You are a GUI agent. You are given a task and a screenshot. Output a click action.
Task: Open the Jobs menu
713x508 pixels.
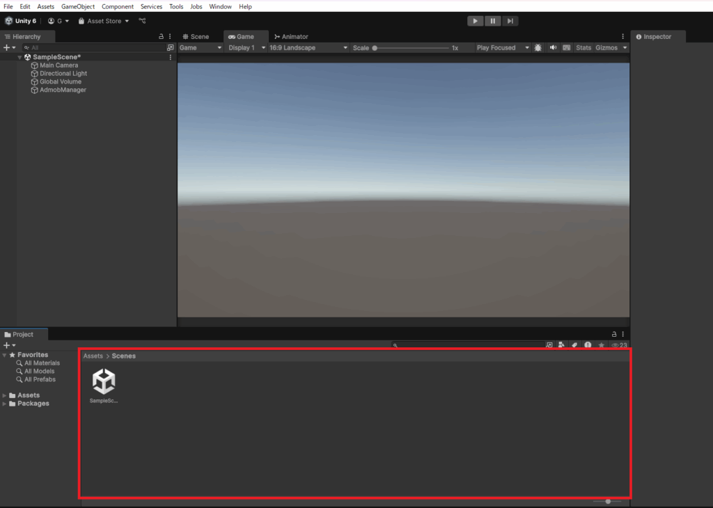point(196,6)
